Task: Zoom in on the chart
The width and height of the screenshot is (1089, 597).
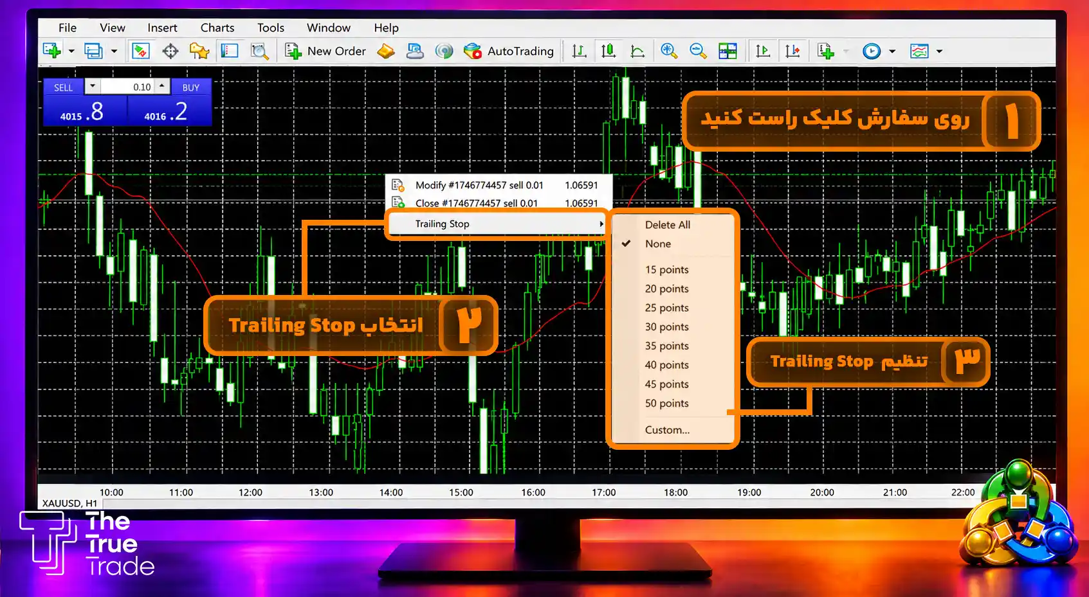Action: tap(669, 51)
